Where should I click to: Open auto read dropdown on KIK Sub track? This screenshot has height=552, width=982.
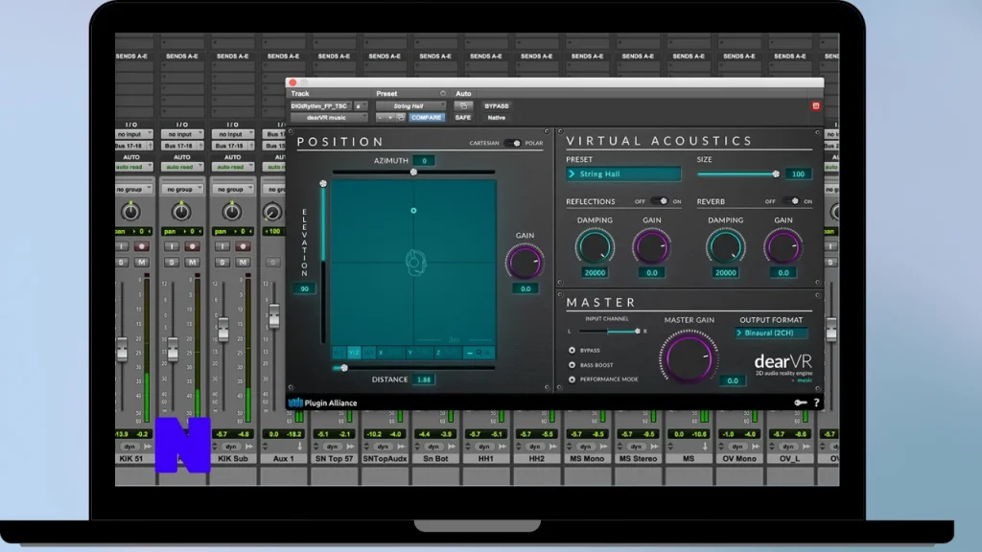pyautogui.click(x=232, y=167)
